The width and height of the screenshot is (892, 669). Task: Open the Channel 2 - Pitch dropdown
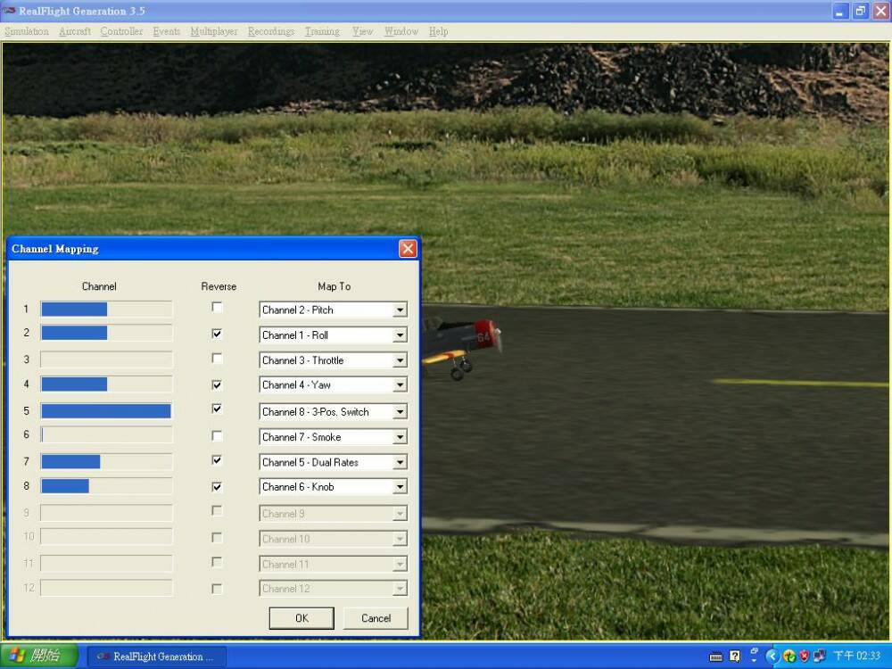[400, 310]
